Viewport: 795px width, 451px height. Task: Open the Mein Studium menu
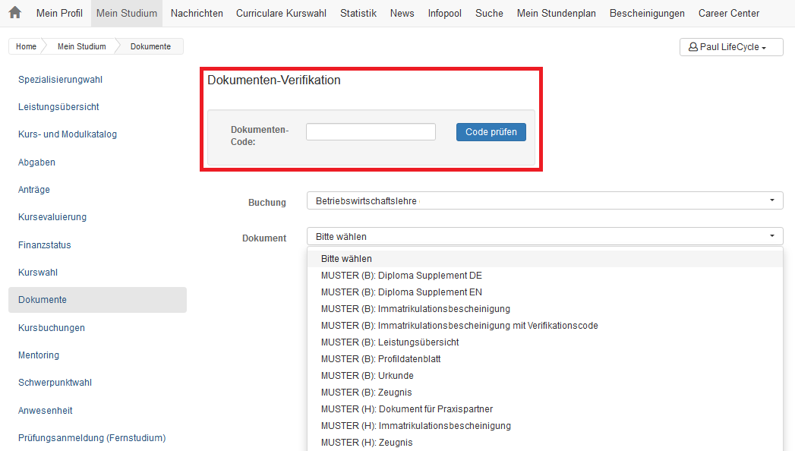127,13
